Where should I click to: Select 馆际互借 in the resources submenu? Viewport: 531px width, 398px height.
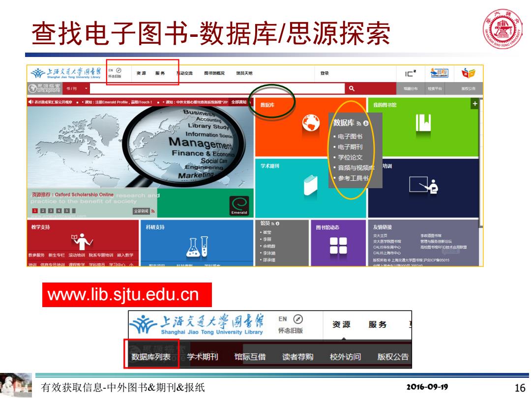click(x=250, y=357)
